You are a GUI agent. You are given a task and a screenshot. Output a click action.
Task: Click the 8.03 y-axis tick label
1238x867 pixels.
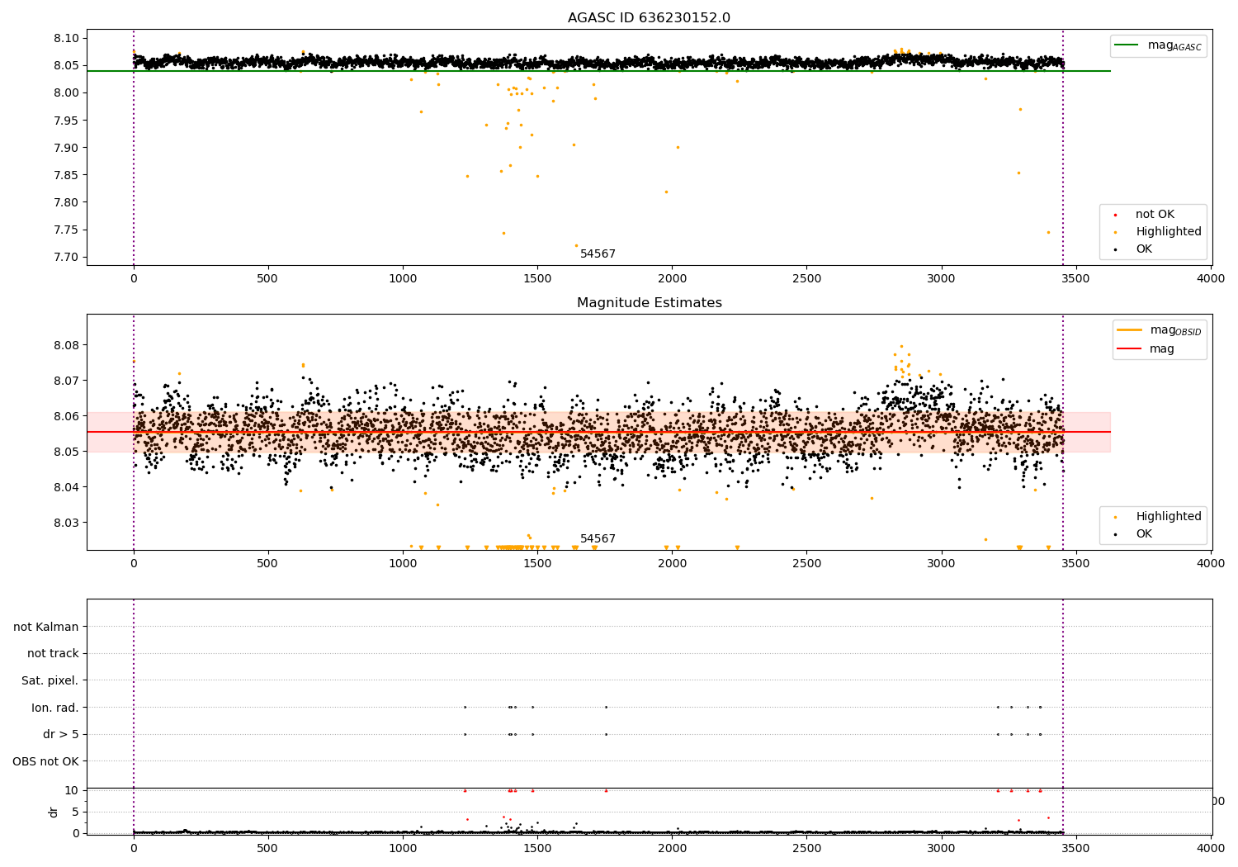pyautogui.click(x=66, y=523)
